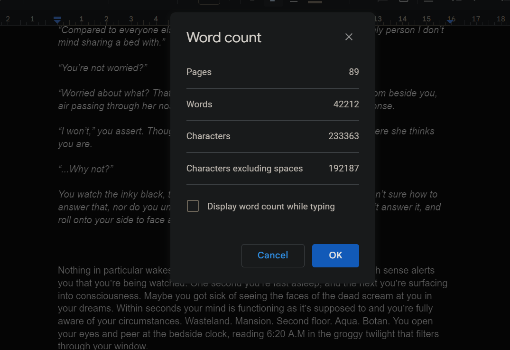Click the line "You're not worried?"
Viewport: 510px width, 350px height.
[102, 68]
